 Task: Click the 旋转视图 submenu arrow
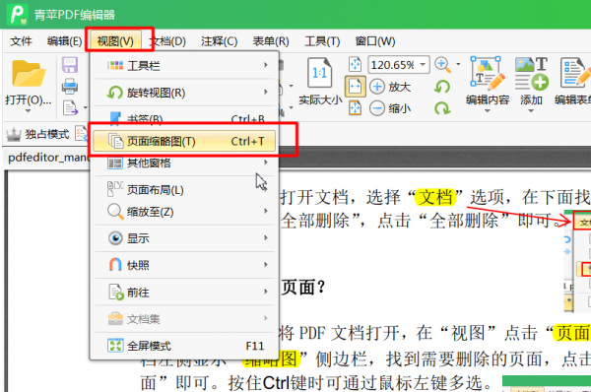(266, 92)
